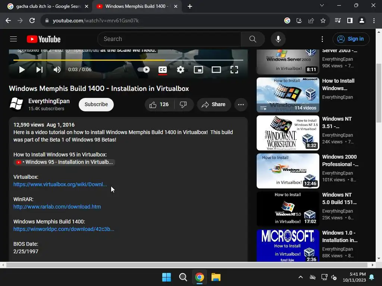Install app icon in address bar

tap(299, 21)
